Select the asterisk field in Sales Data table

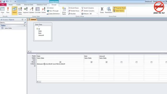pyautogui.click(x=39, y=27)
